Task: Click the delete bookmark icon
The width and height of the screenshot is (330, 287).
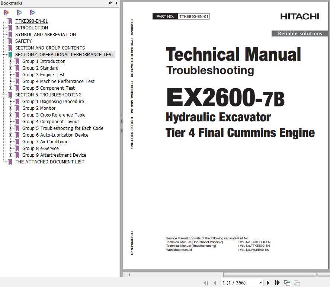Action: [x=6, y=13]
